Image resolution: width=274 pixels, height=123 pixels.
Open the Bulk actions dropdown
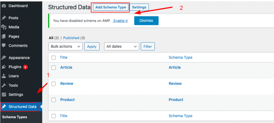tap(65, 46)
